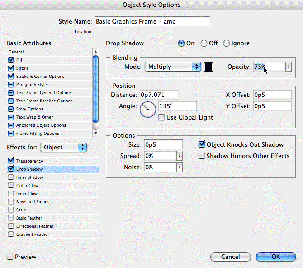Viewport: 303px width, 268px height.
Task: Select Drop Shadow effect row label
Action: (29, 169)
